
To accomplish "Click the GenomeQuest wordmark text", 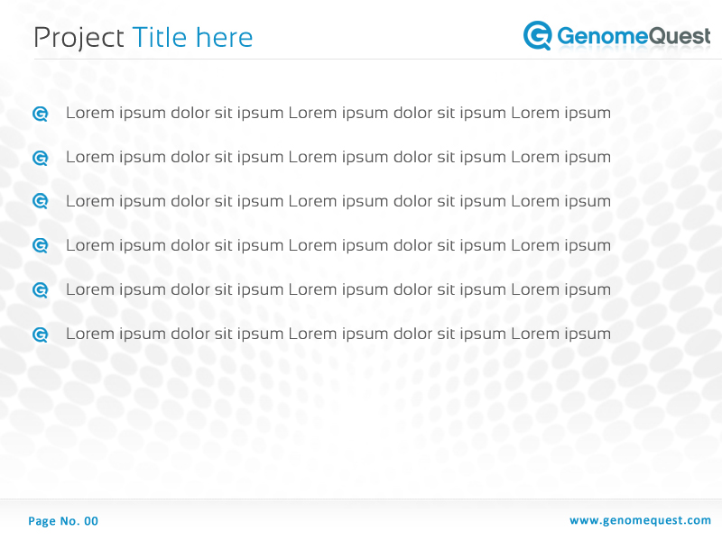I will [x=634, y=36].
